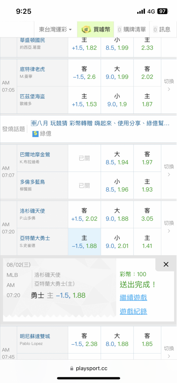Close the bet confirmation panel
Viewport: 177px width, 383px height.
(x=166, y=264)
